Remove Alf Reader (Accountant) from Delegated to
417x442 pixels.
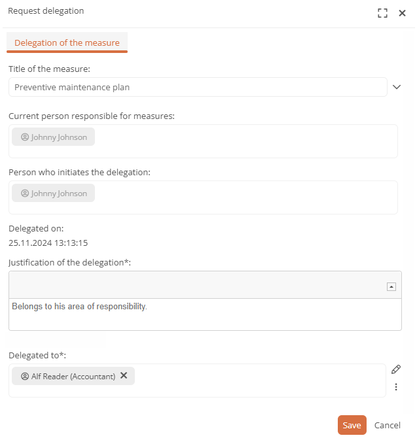(124, 375)
